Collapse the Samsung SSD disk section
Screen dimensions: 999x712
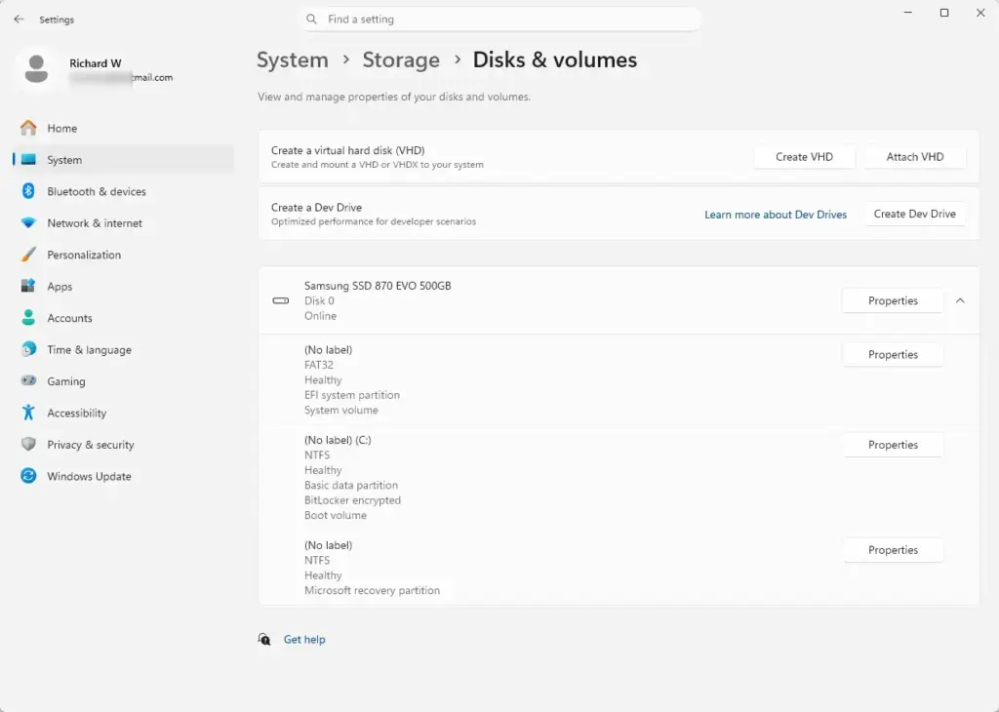tap(960, 300)
